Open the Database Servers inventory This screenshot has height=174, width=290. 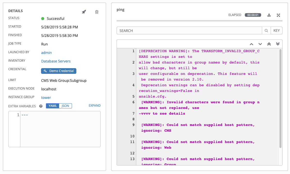(56, 61)
